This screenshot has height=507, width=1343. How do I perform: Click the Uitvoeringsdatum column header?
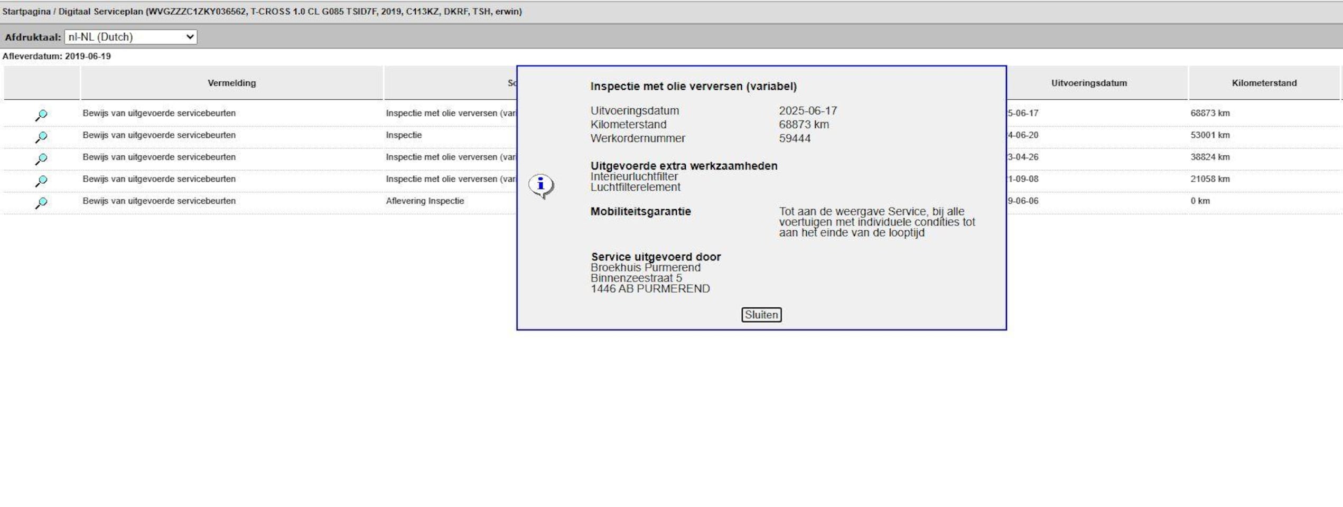click(x=1088, y=83)
